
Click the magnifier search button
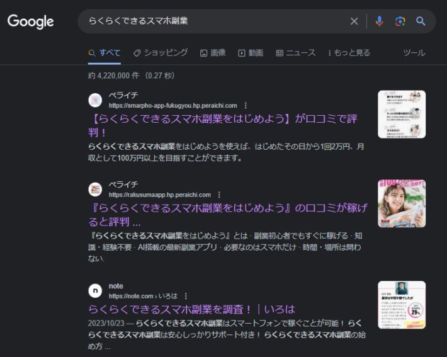point(421,21)
